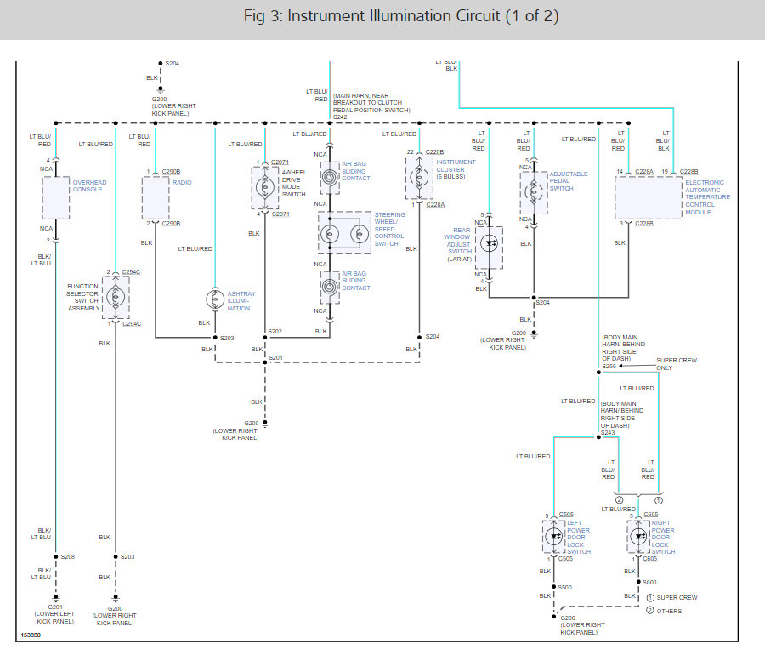
Task: Select the Radio label
Action: (182, 182)
